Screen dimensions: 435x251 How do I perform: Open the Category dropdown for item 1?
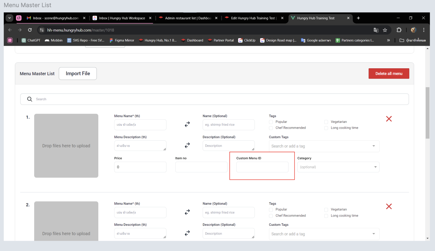coord(338,167)
